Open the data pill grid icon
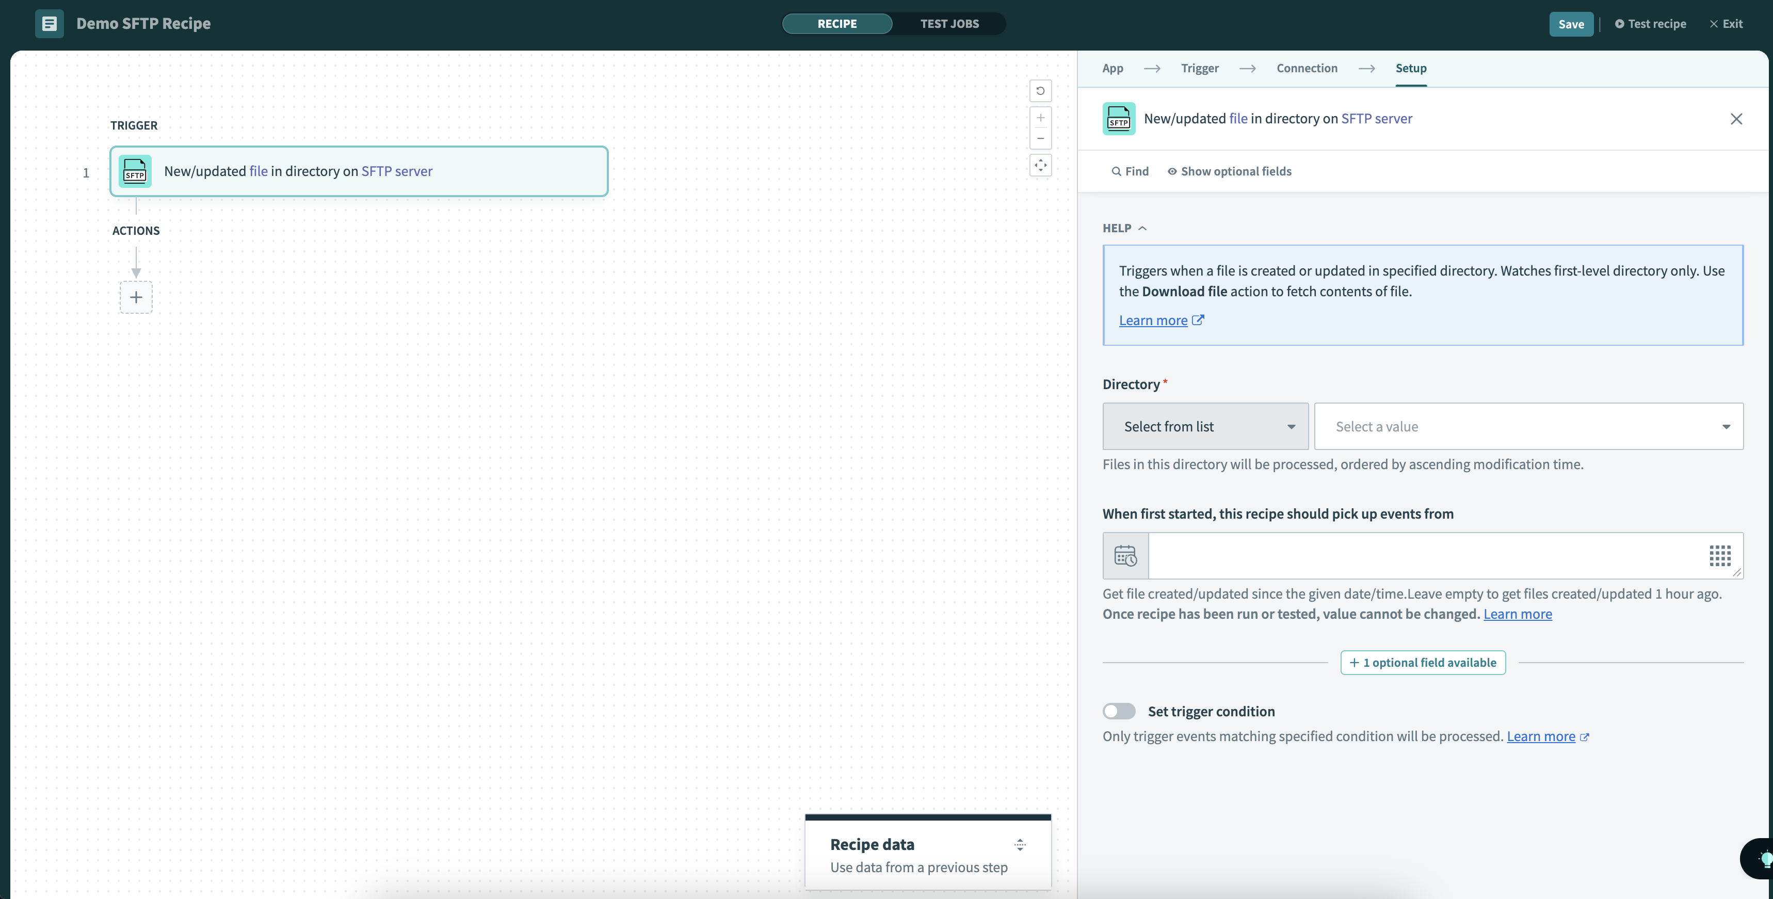Viewport: 1773px width, 899px height. [x=1719, y=555]
